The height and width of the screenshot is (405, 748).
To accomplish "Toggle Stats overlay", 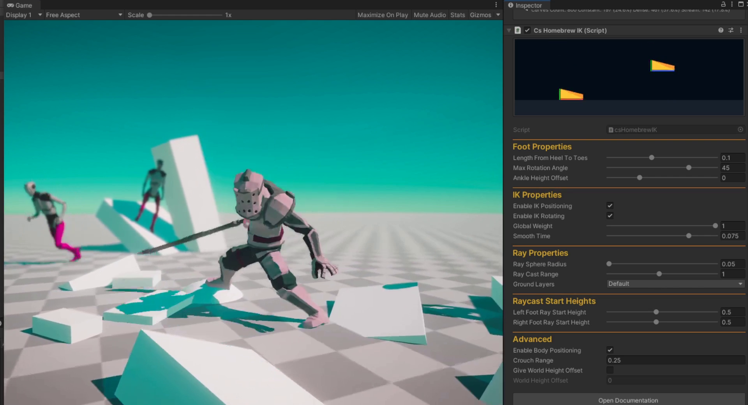I will [458, 15].
